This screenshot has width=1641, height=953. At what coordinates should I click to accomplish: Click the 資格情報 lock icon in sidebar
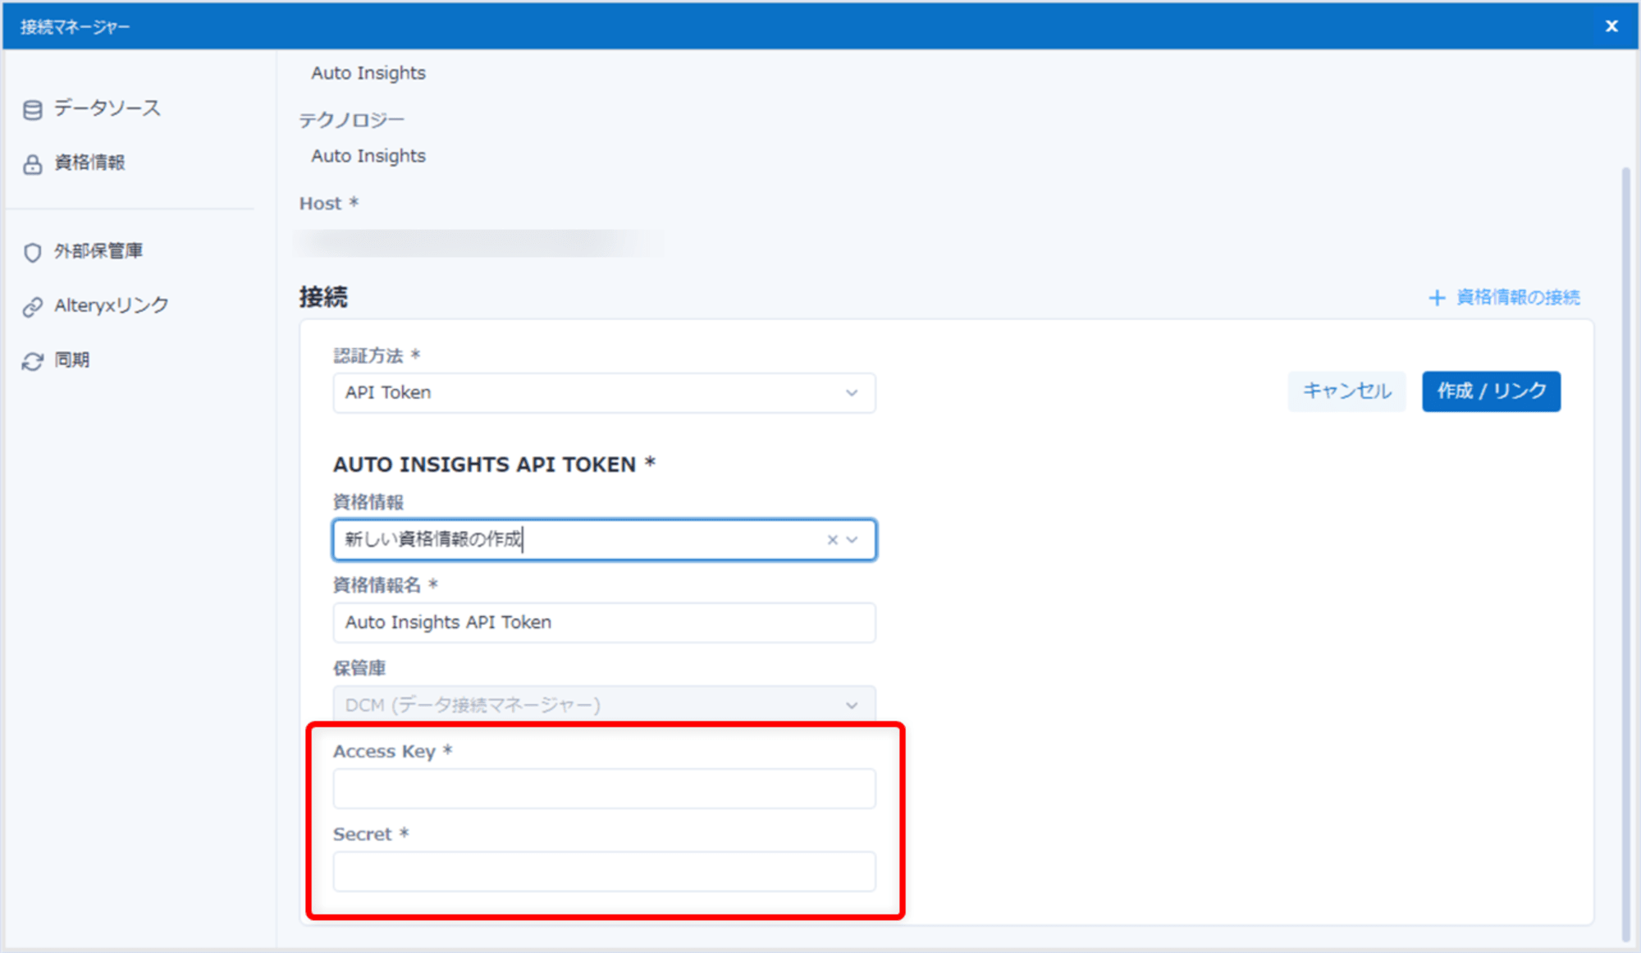coord(33,164)
